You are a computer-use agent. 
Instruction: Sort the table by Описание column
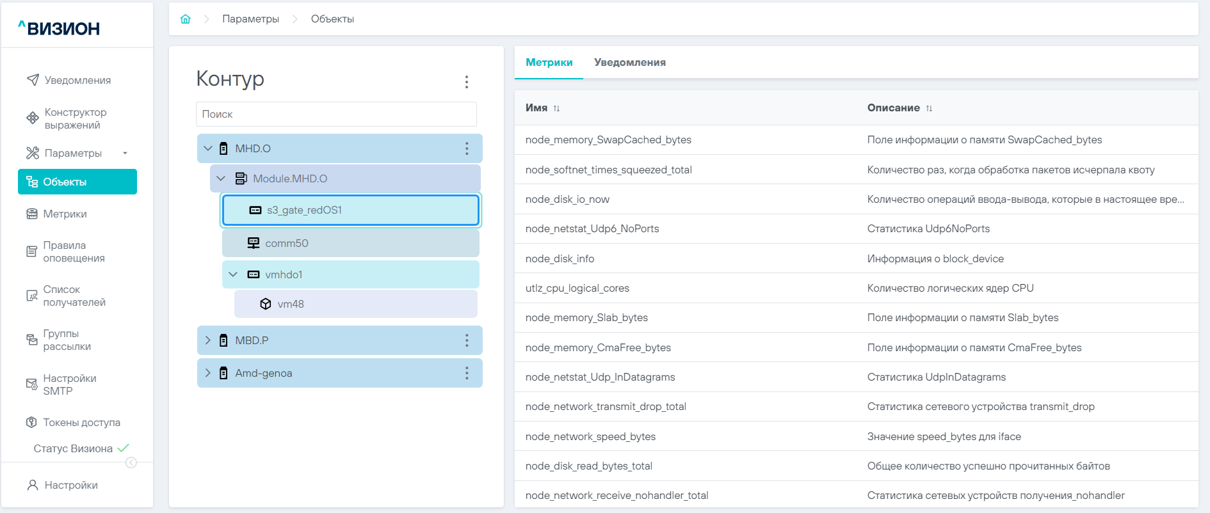929,108
